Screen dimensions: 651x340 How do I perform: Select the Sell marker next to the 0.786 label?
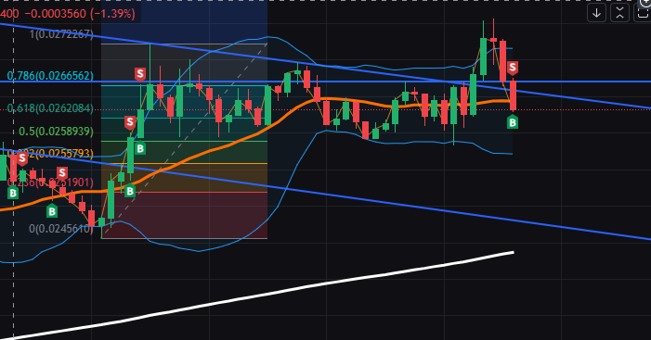click(140, 74)
